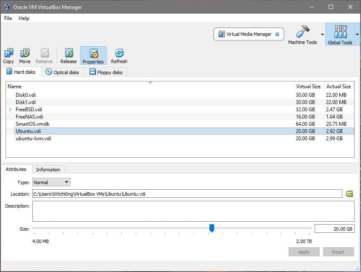Select the Properties toolbar icon
361x272 pixels.
[x=93, y=55]
